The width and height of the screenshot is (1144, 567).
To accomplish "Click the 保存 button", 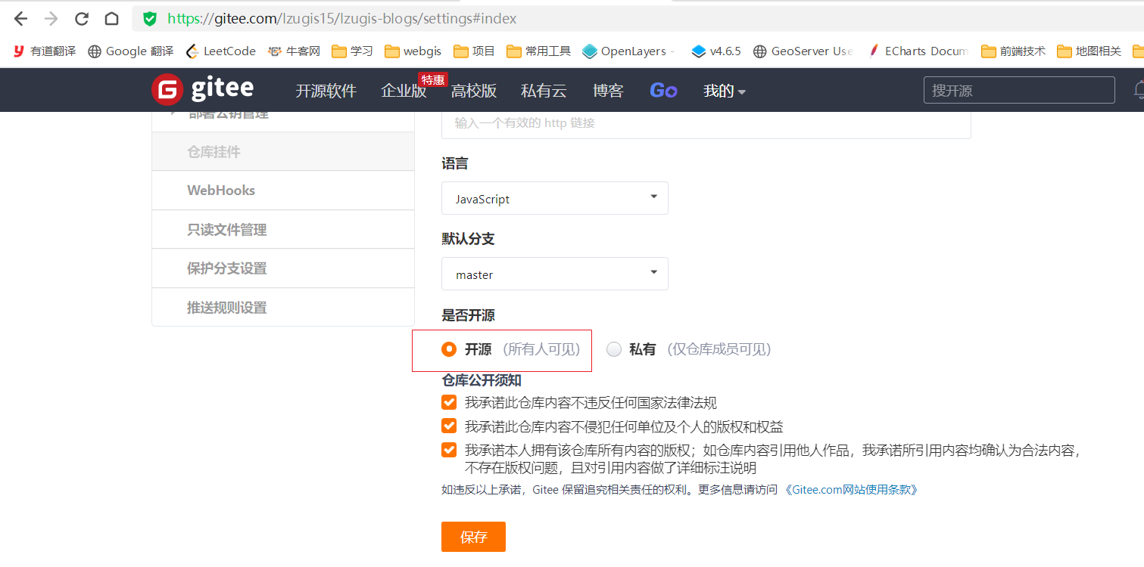I will click(473, 537).
